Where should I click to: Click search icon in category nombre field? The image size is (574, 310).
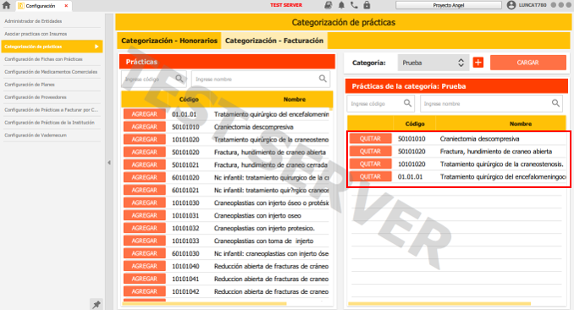point(555,103)
